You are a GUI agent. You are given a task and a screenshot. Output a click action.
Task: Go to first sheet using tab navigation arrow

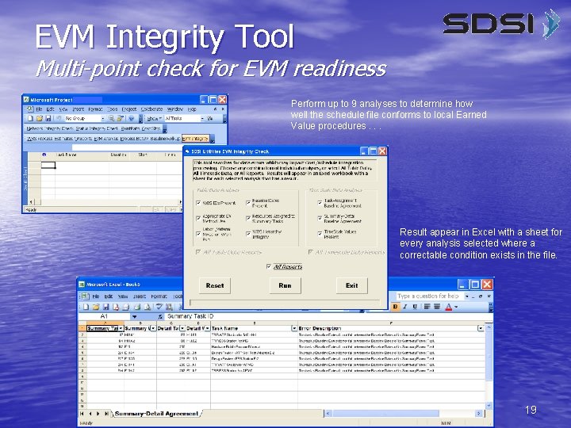82,414
